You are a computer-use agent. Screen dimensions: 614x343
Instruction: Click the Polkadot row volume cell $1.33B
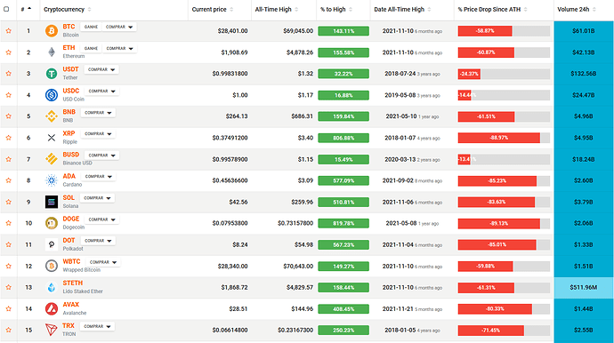584,245
